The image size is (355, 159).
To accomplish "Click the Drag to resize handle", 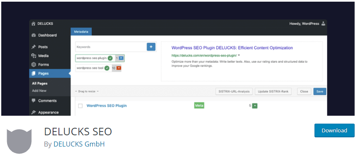I will (x=87, y=91).
